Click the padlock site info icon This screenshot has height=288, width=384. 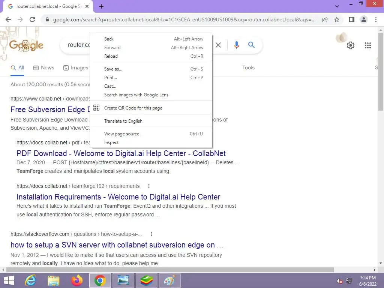[x=47, y=19]
